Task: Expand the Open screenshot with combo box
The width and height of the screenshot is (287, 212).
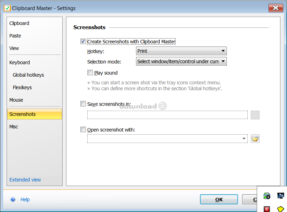Action: [x=167, y=139]
